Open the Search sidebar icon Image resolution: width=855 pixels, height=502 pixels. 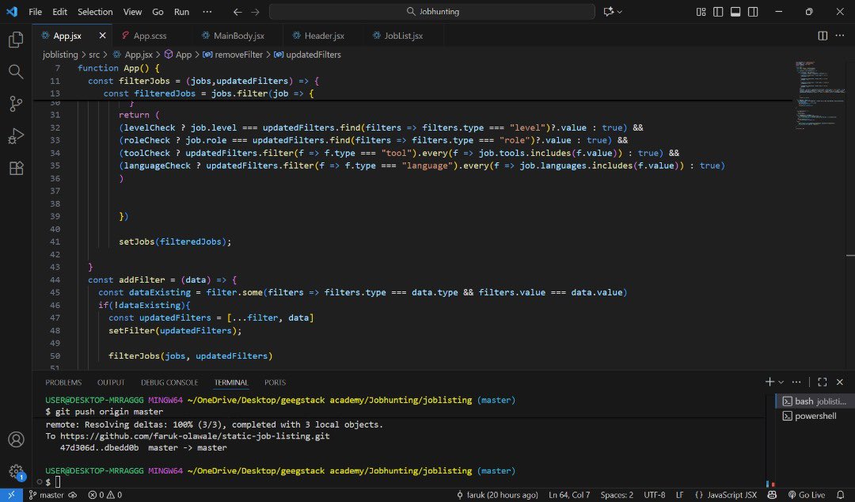point(16,71)
